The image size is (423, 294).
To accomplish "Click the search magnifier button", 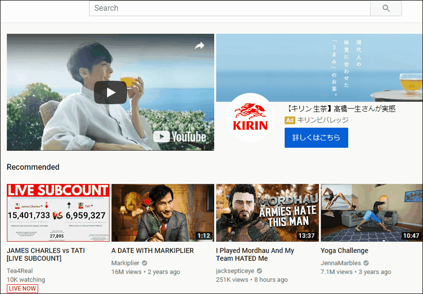I will [386, 8].
